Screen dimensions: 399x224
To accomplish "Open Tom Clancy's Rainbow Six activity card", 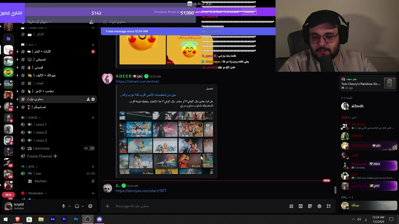I will 368,84.
